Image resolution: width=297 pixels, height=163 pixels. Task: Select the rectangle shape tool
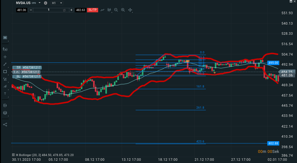click(5, 72)
